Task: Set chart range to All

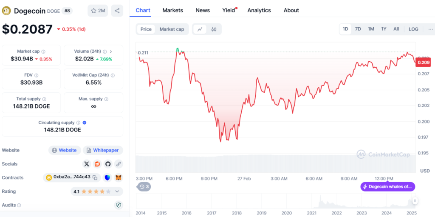Action: 396,29
